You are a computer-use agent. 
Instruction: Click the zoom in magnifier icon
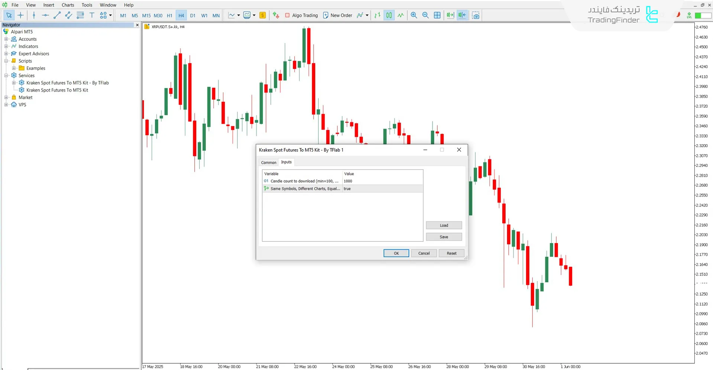(414, 15)
